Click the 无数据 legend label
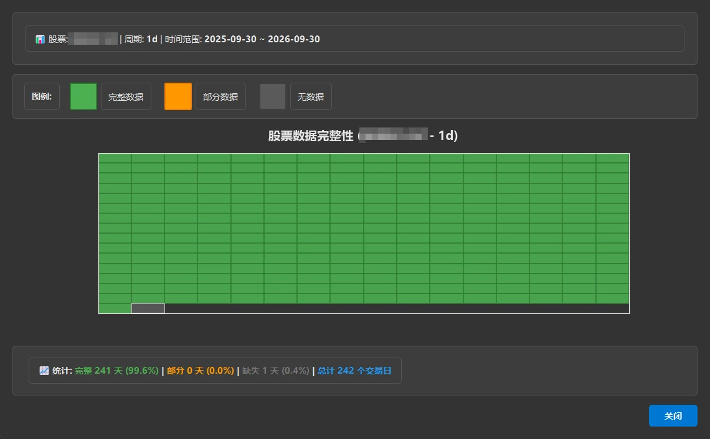This screenshot has height=439, width=710. pyautogui.click(x=311, y=96)
